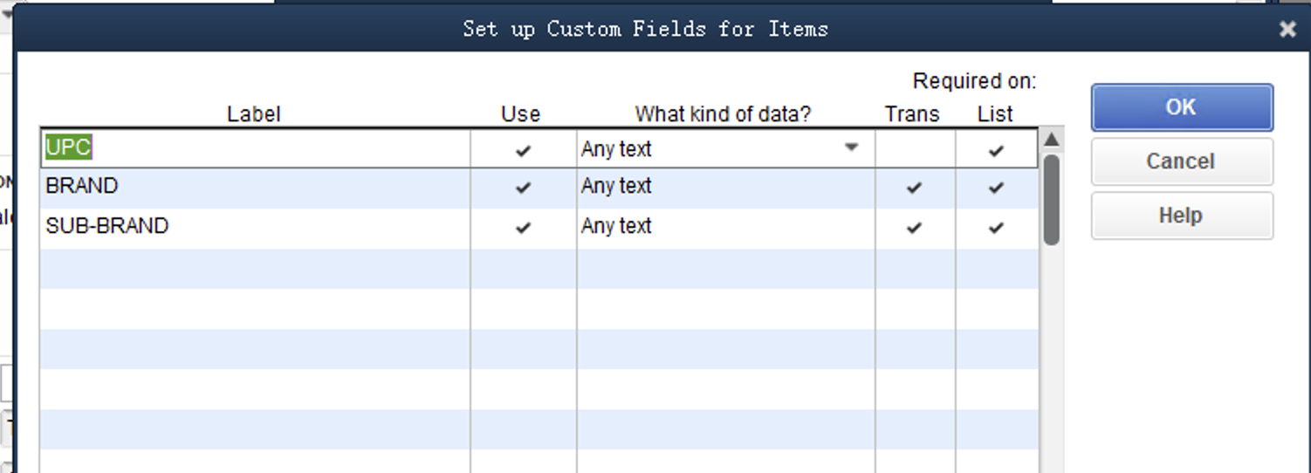Enable Trans requirement for UPC row
1311x473 pixels.
[x=916, y=149]
